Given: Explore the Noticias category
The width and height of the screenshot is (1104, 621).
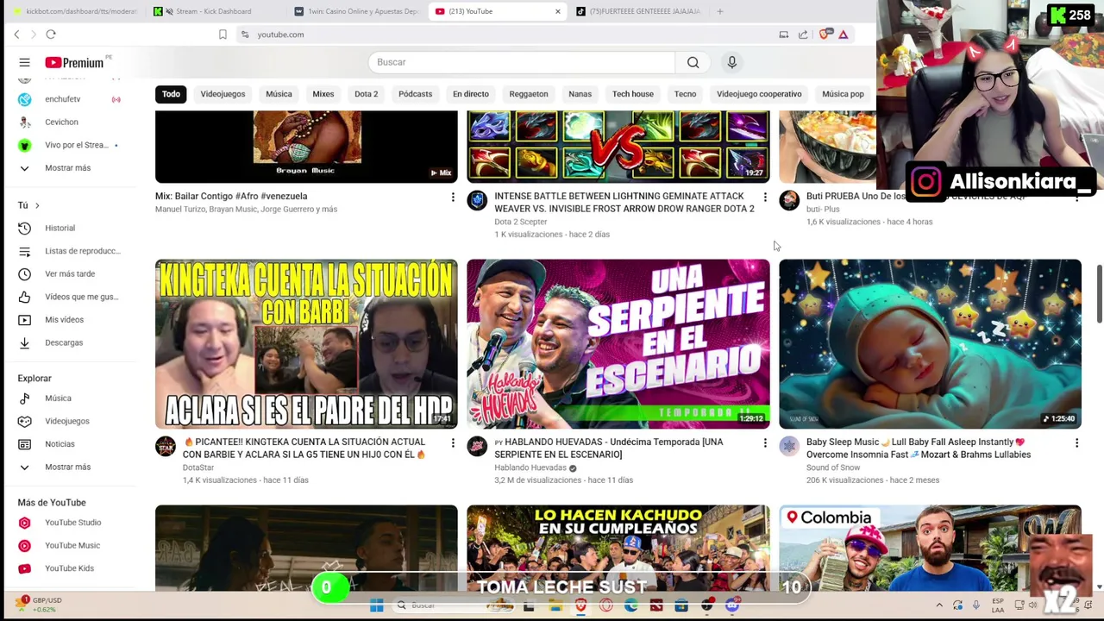Looking at the screenshot, I should click(x=69, y=444).
